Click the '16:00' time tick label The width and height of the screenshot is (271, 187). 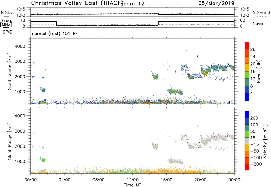166,180
